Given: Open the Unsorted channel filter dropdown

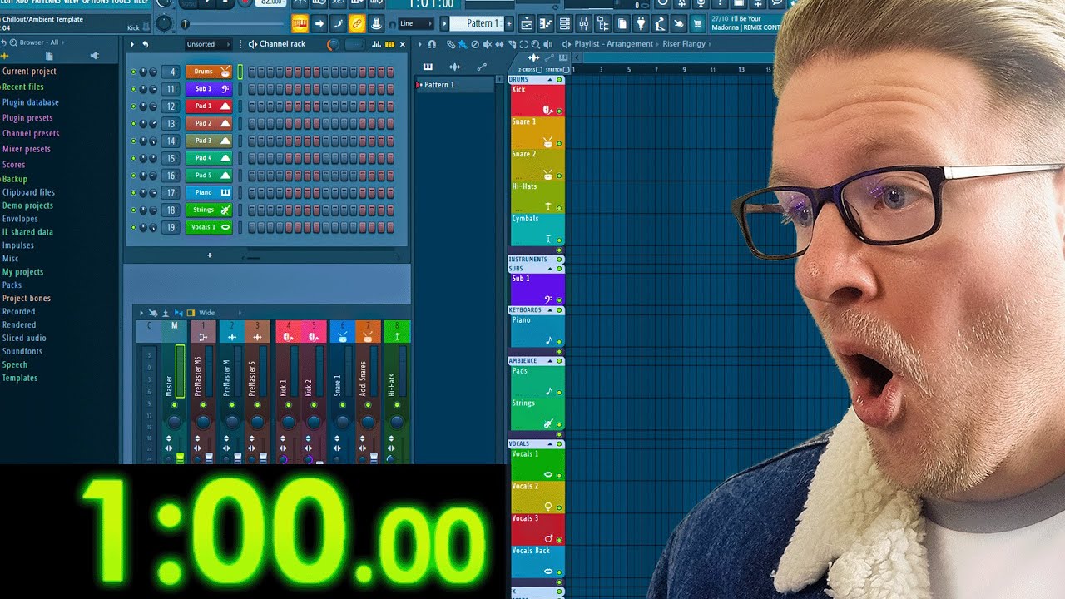Looking at the screenshot, I should 210,44.
